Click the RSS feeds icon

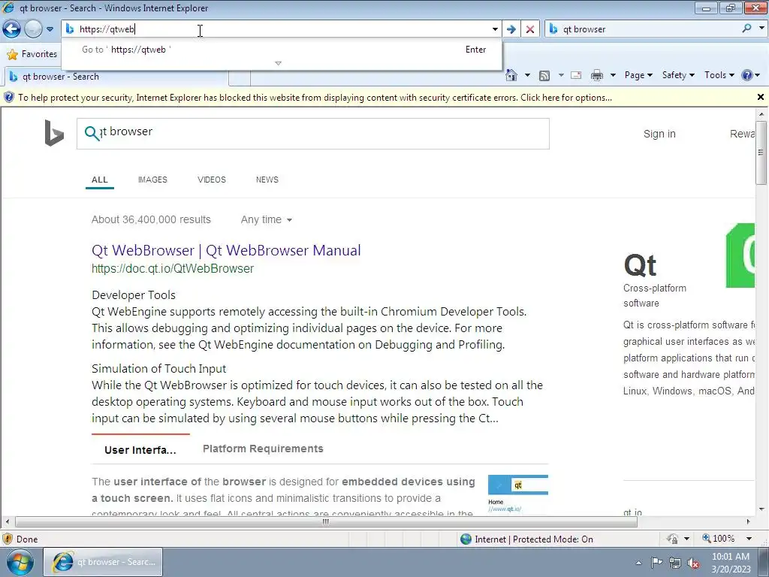544,76
